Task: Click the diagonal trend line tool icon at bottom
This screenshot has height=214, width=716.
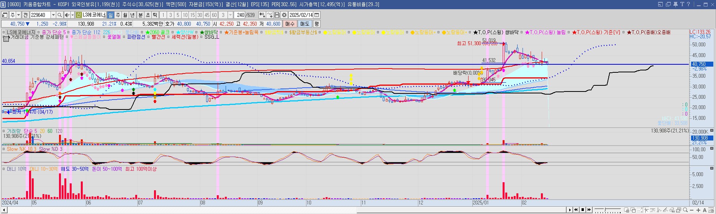Action: coord(666,210)
